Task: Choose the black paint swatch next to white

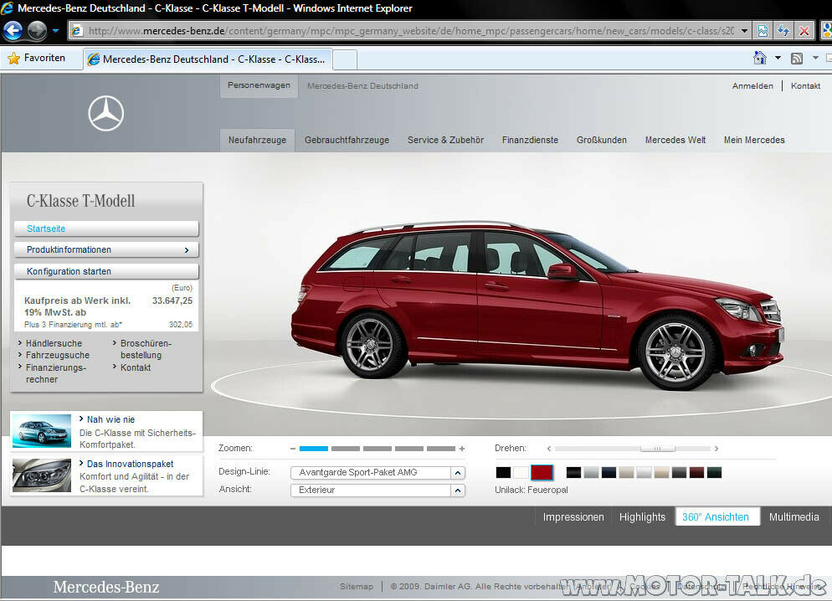Action: [x=504, y=472]
